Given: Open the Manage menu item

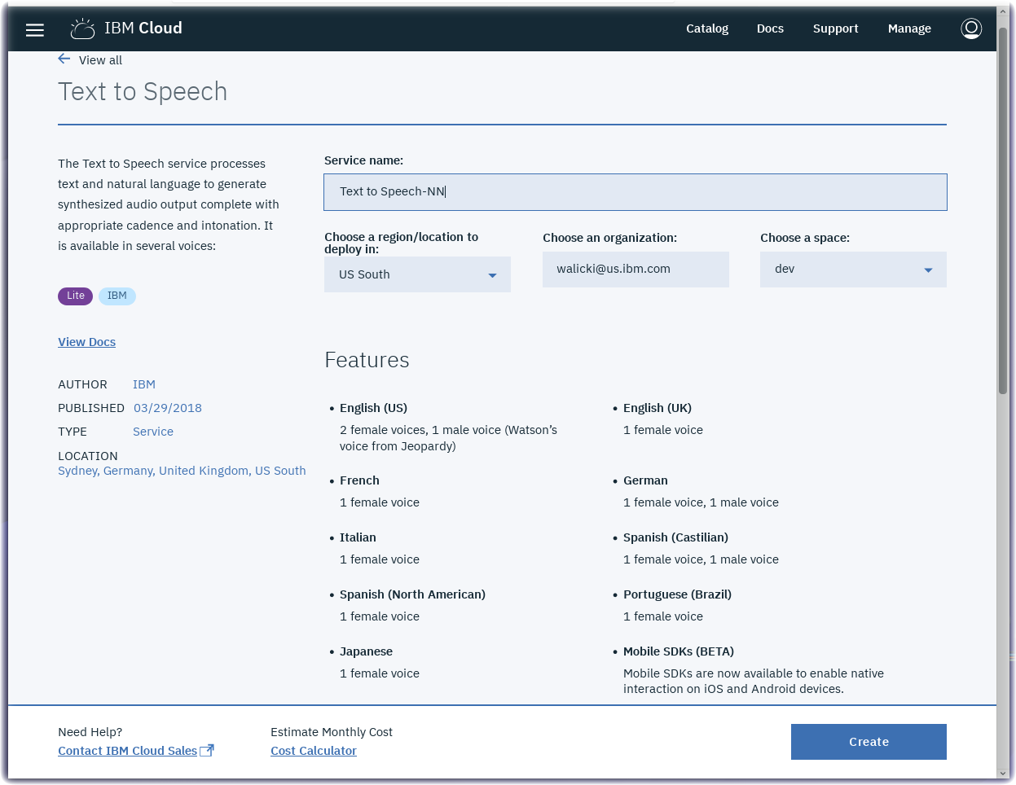Looking at the screenshot, I should 909,29.
